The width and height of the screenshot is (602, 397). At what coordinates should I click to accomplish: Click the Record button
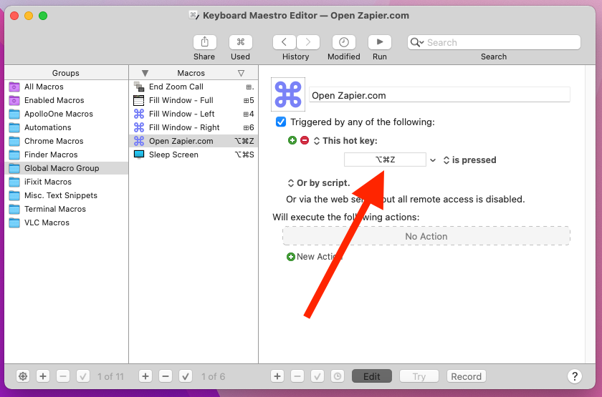click(x=466, y=376)
